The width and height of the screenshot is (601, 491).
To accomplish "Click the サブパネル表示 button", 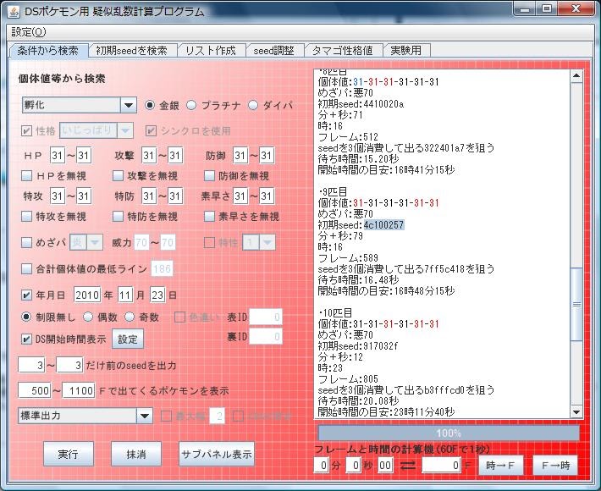I will 217,454.
